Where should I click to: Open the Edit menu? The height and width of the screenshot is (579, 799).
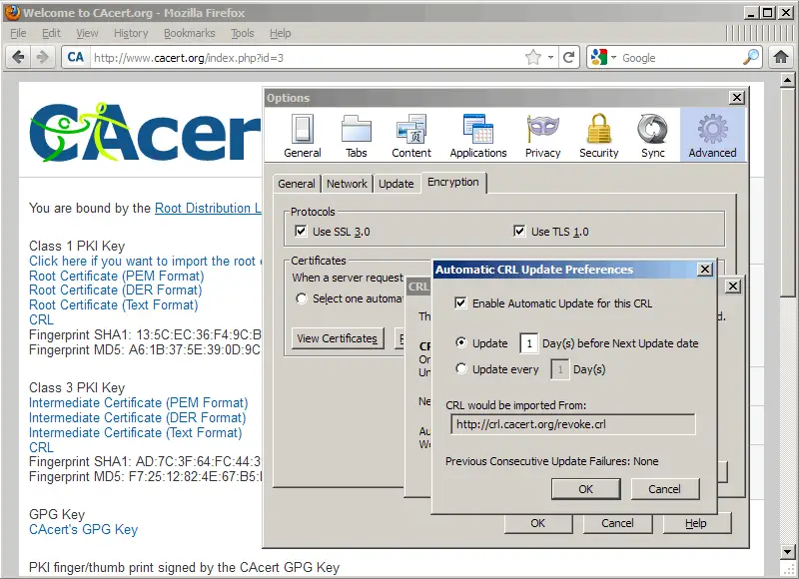coord(51,33)
